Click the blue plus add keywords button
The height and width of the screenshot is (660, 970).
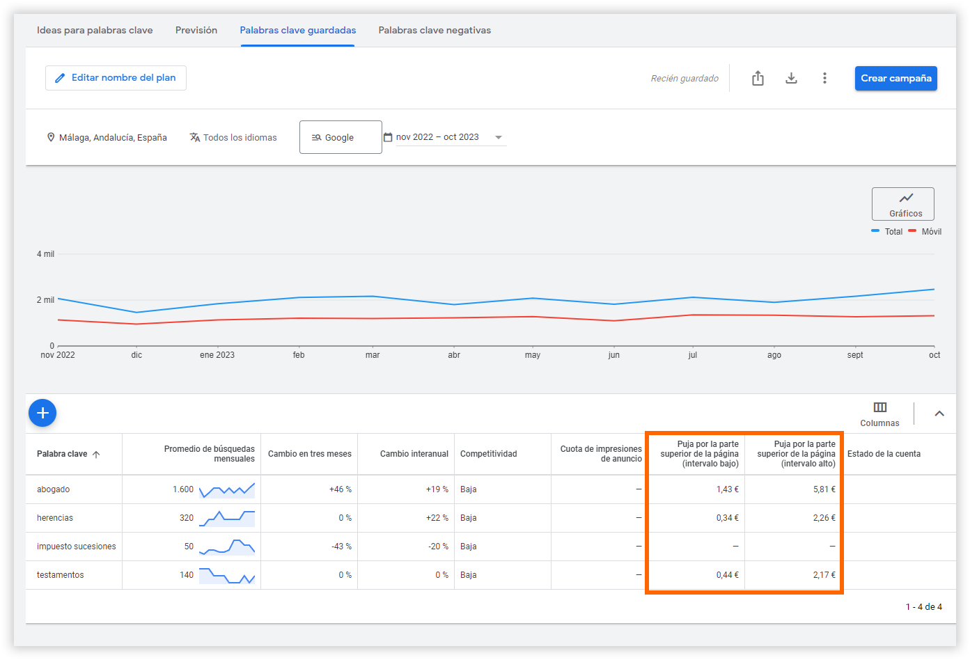(42, 414)
